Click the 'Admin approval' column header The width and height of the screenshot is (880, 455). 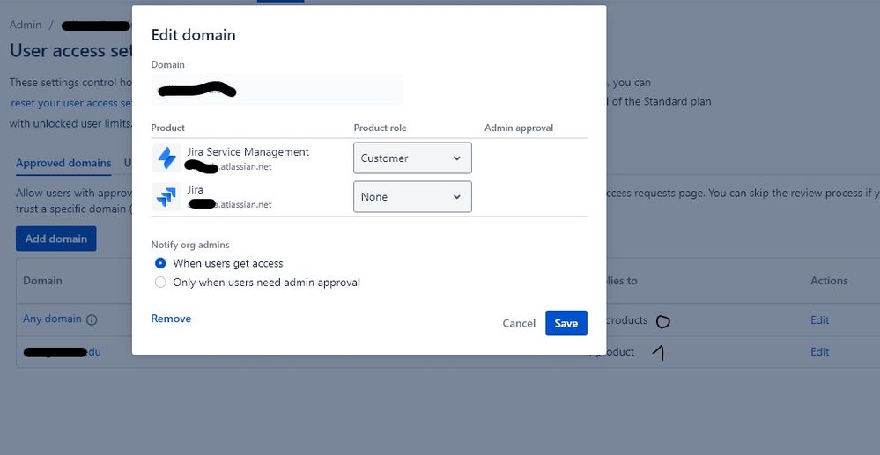(519, 128)
